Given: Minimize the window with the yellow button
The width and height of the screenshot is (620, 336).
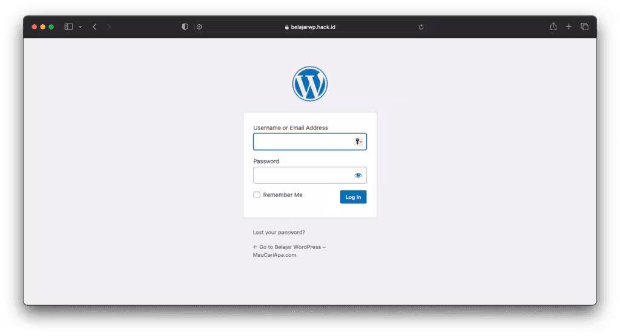Looking at the screenshot, I should [43, 27].
